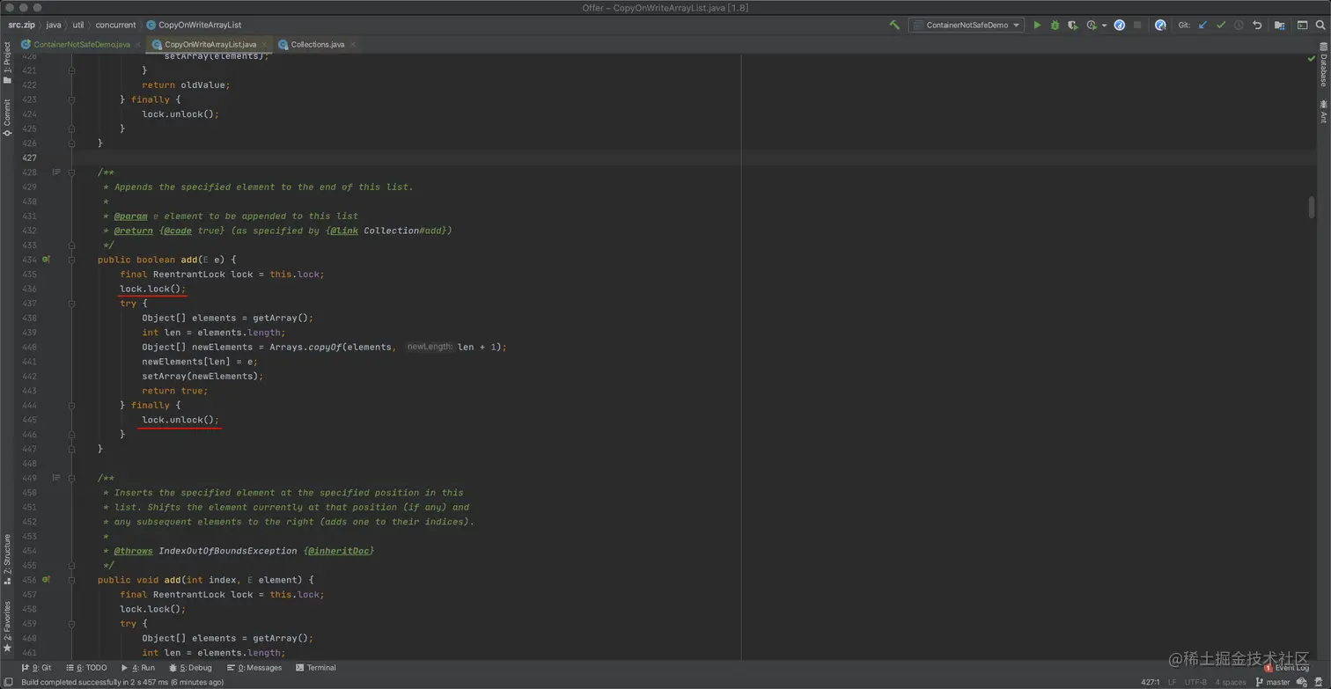Open the master Git branch popup
The height and width of the screenshot is (689, 1331).
point(1273,682)
